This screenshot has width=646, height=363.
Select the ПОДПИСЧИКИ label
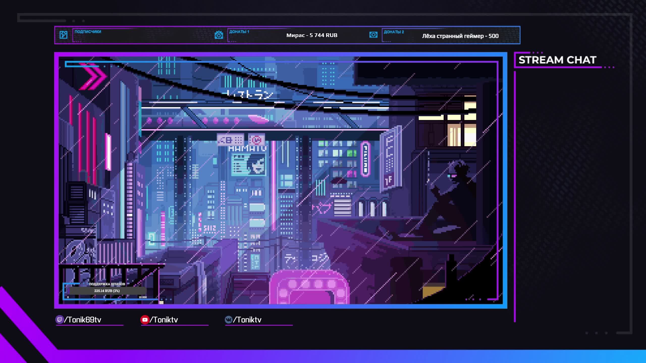(x=88, y=32)
